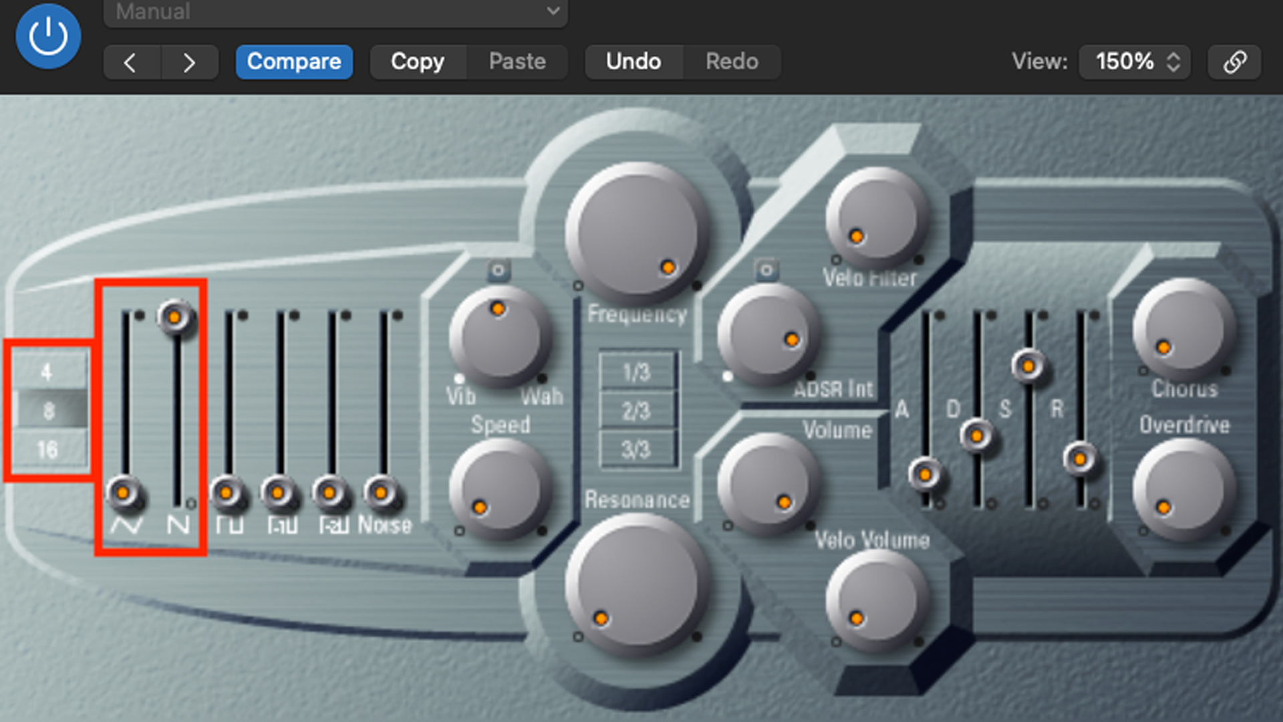
Task: Select the 4 foot octave button
Action: 47,372
